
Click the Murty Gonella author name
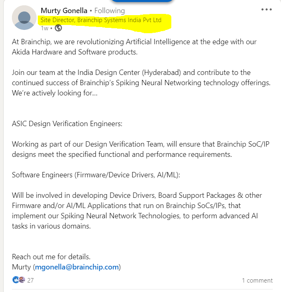pos(64,11)
